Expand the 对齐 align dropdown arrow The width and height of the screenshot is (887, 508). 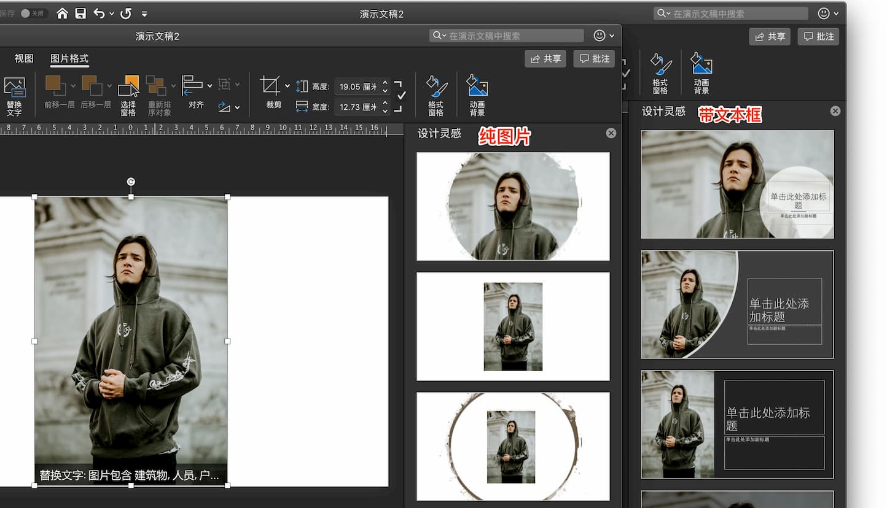coord(209,86)
